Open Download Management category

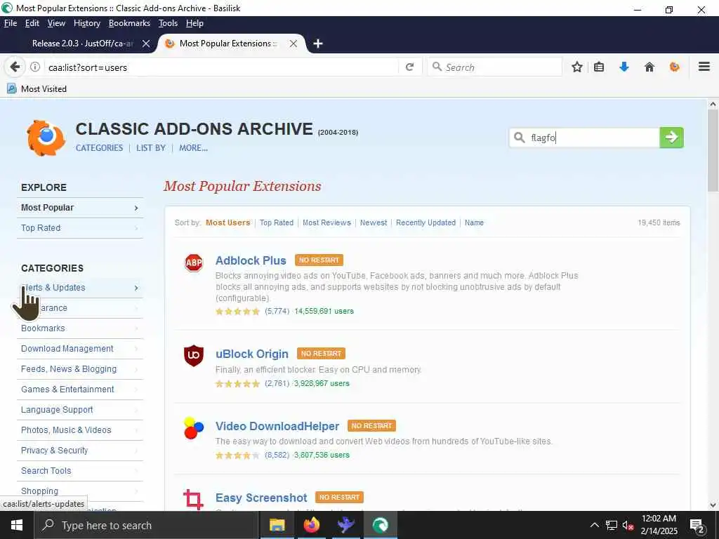click(x=80, y=348)
